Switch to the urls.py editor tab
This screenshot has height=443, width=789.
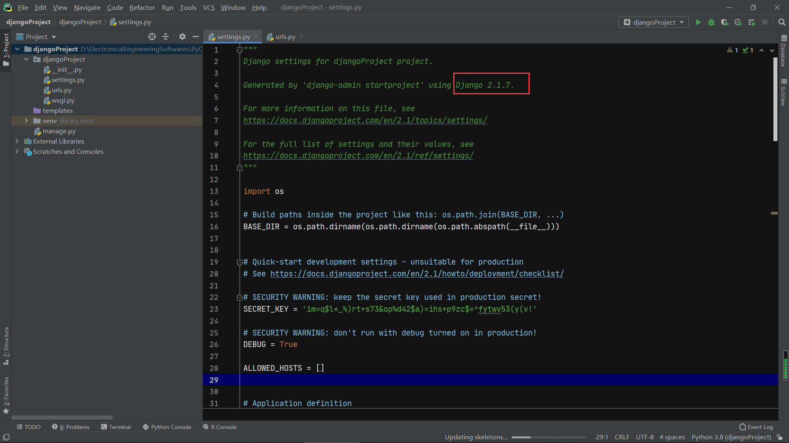285,37
